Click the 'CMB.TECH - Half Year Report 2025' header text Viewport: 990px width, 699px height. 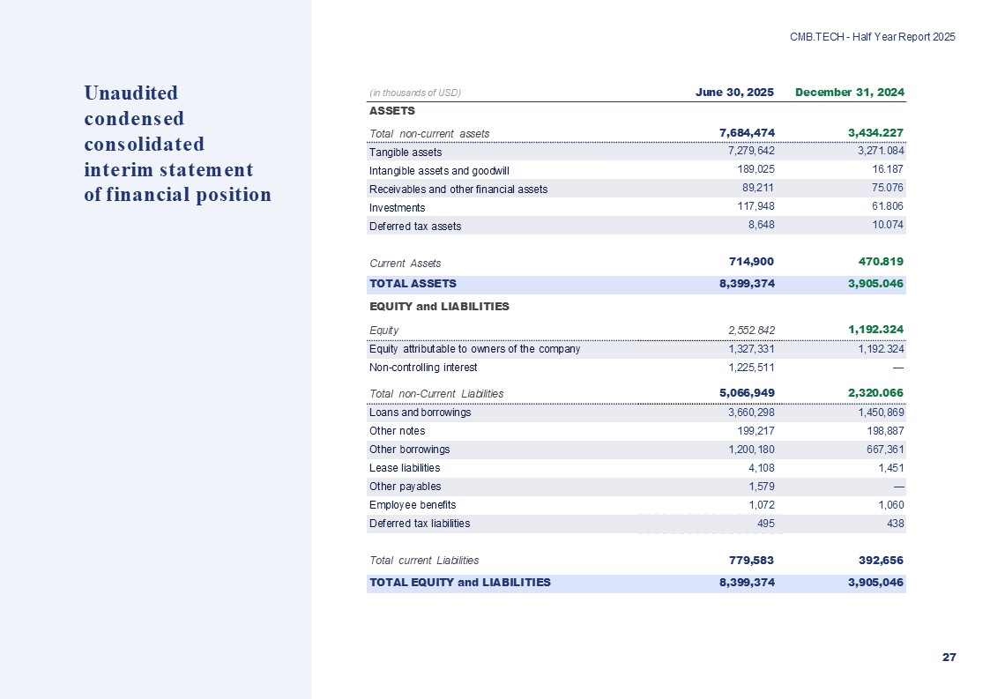tap(872, 37)
